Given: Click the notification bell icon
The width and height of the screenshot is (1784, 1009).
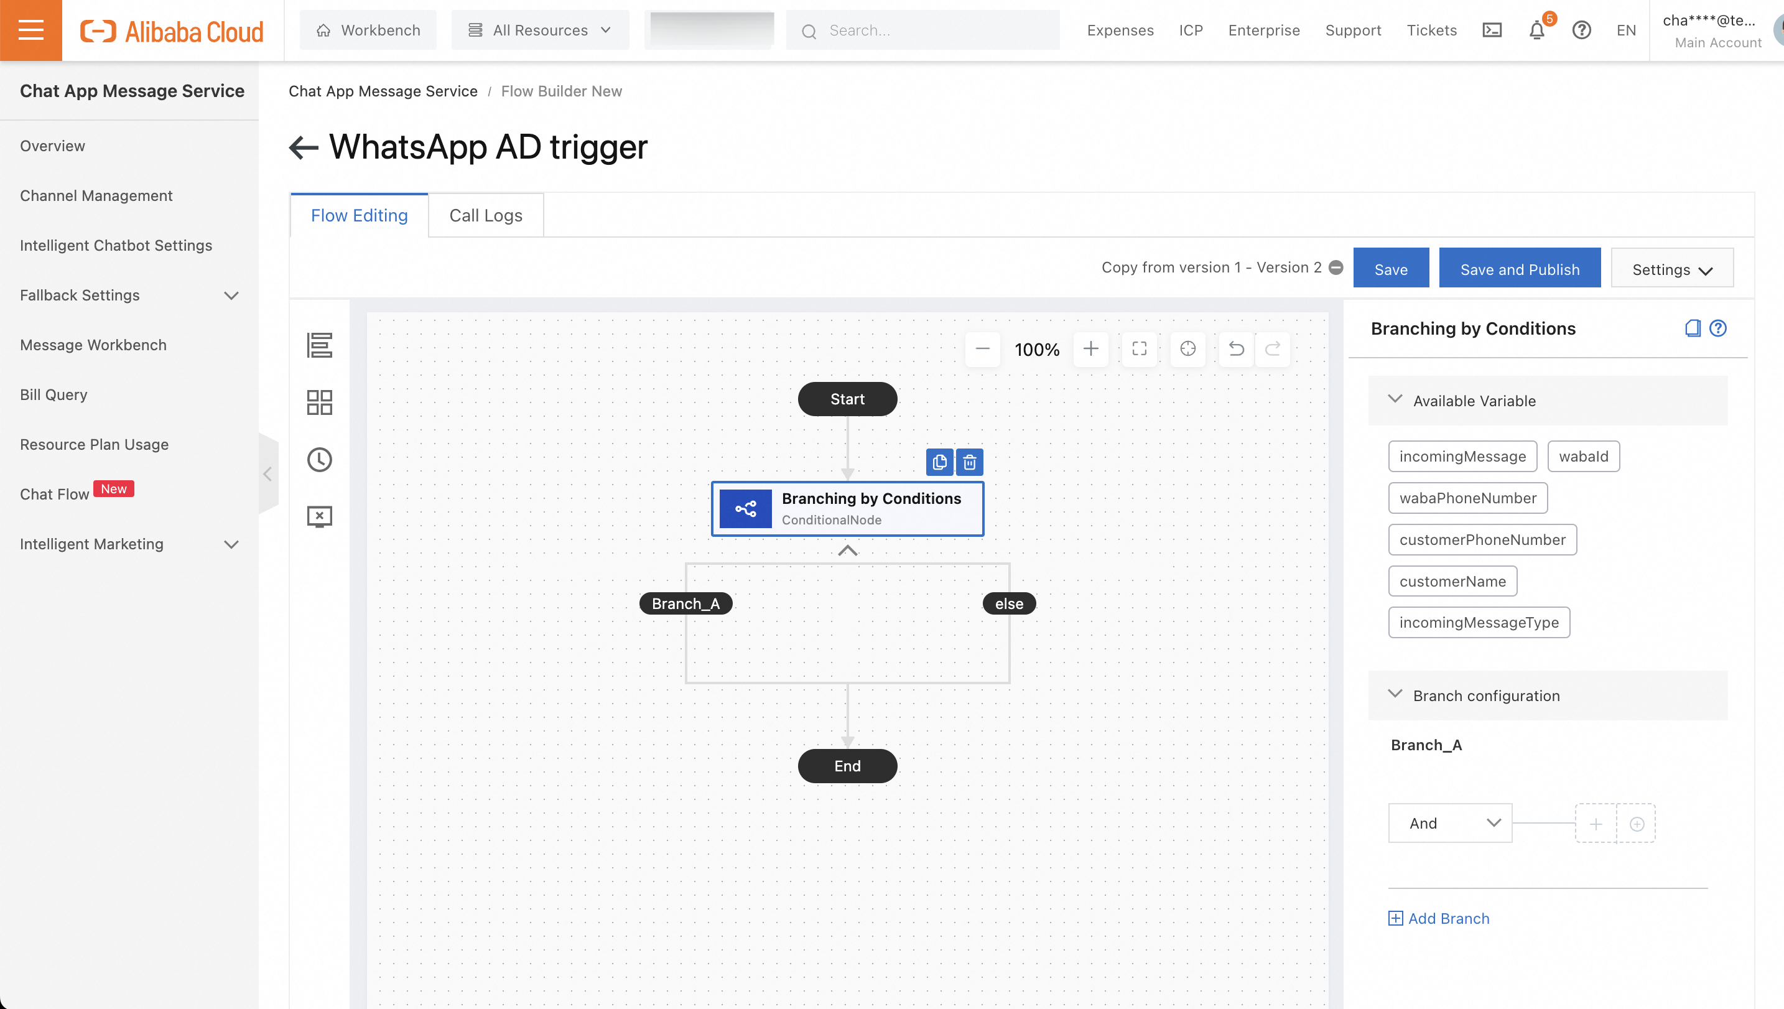Looking at the screenshot, I should coord(1536,30).
